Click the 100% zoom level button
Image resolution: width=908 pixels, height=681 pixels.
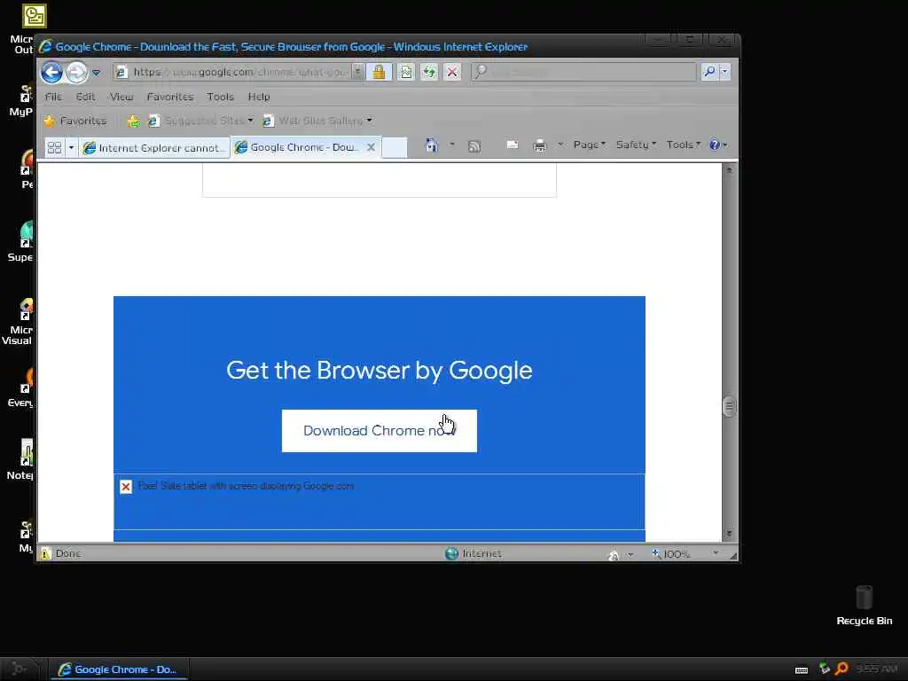[670, 554]
